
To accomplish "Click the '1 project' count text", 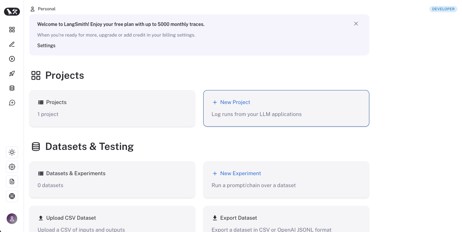I will click(48, 114).
